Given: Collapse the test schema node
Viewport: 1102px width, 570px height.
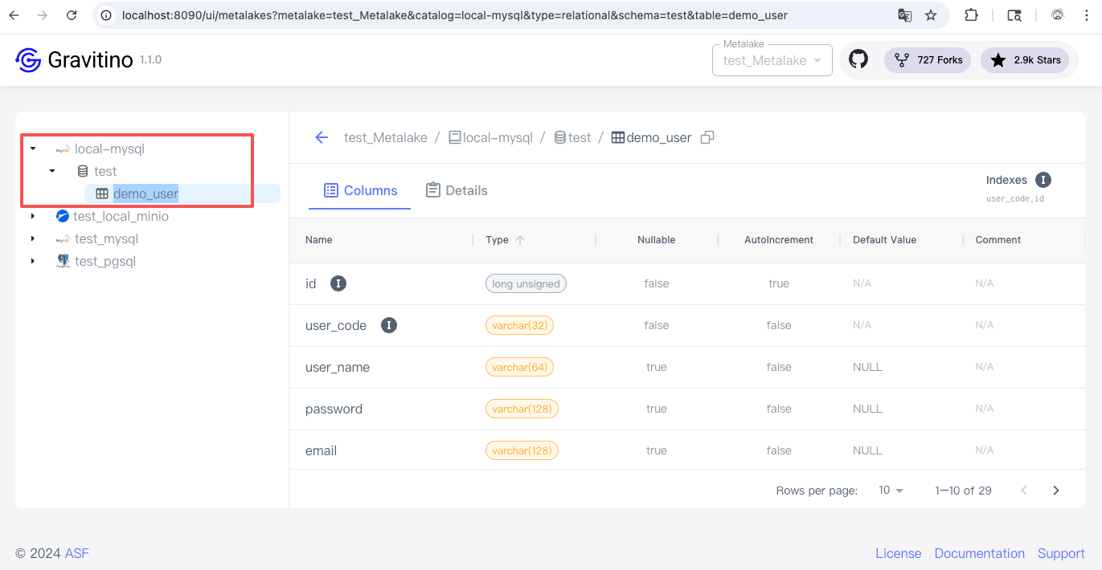Looking at the screenshot, I should tap(52, 171).
